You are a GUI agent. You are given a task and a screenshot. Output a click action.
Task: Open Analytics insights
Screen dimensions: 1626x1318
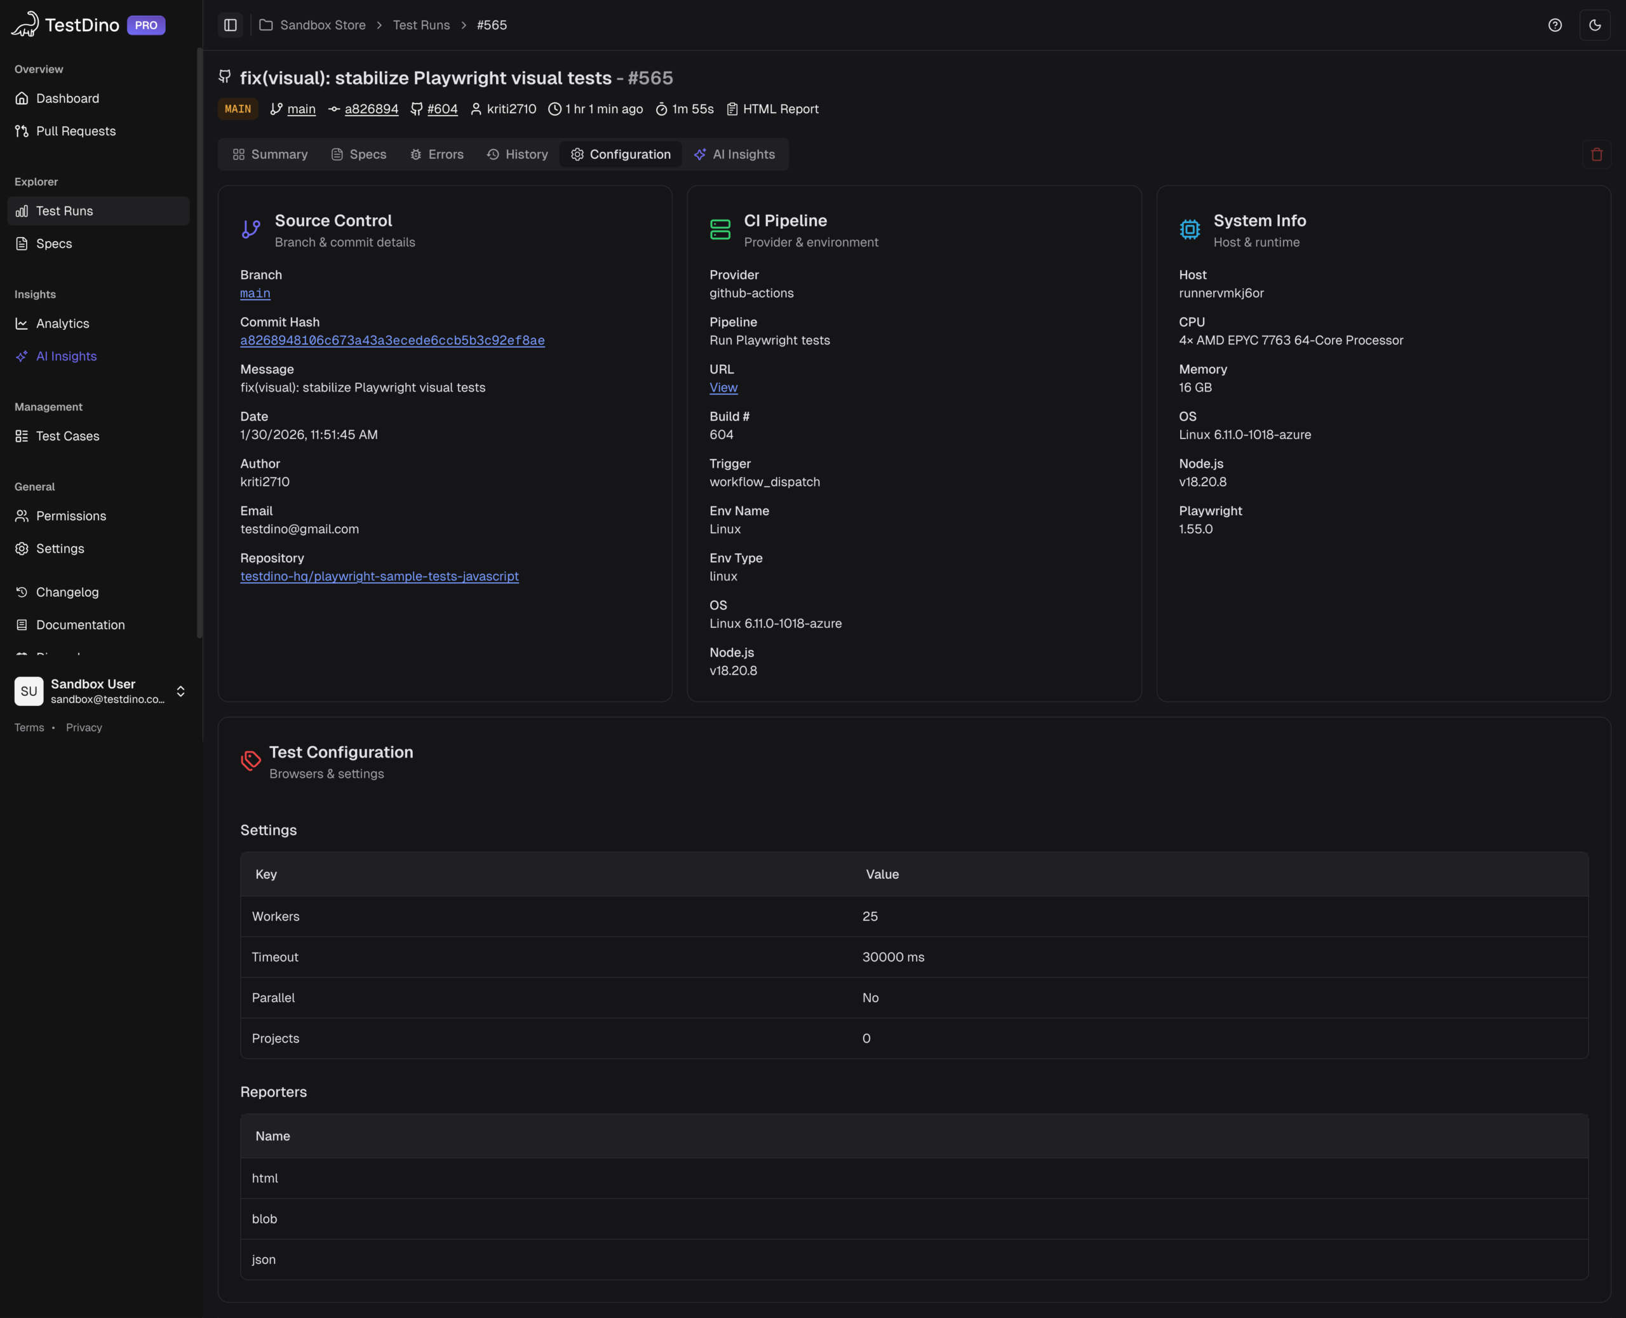63,323
